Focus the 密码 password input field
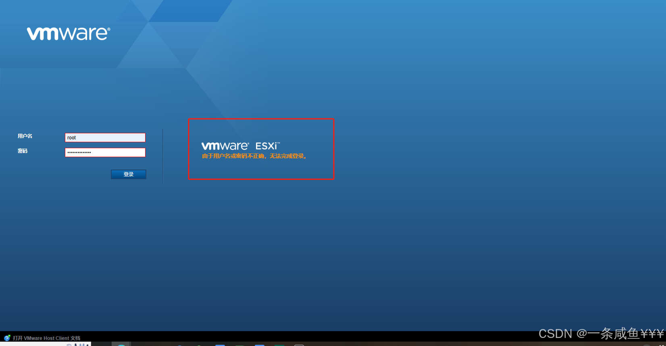 point(105,152)
